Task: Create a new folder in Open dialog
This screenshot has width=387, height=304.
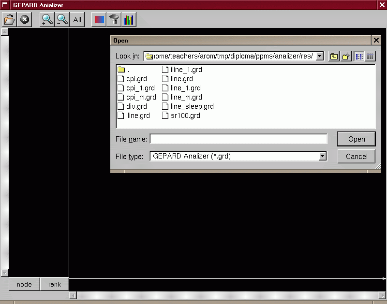Action: click(x=346, y=56)
